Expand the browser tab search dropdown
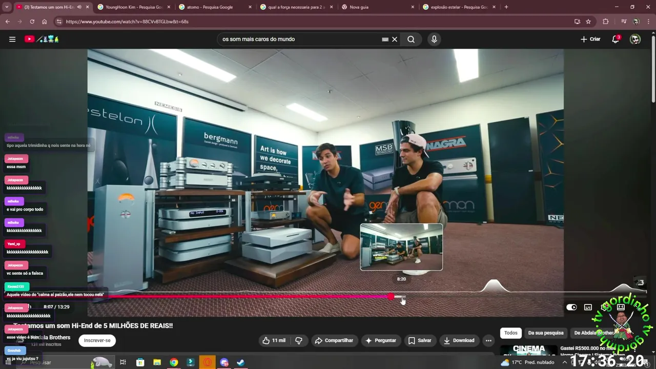 click(6, 7)
